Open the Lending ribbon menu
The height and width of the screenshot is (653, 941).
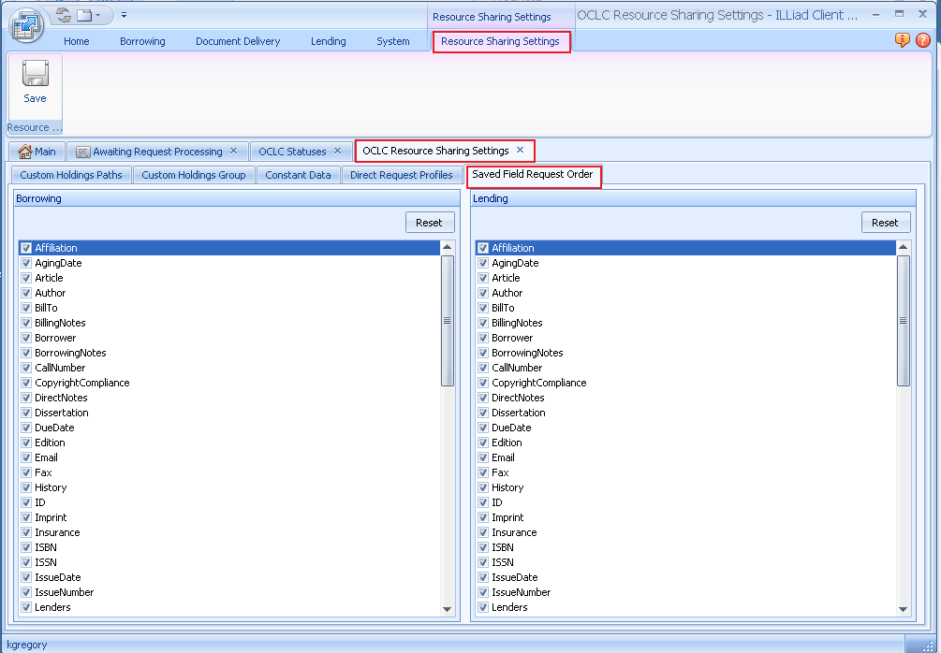click(x=328, y=41)
